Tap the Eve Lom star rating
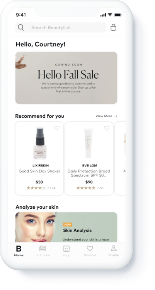This screenshot has height=290, width=155. click(86, 188)
